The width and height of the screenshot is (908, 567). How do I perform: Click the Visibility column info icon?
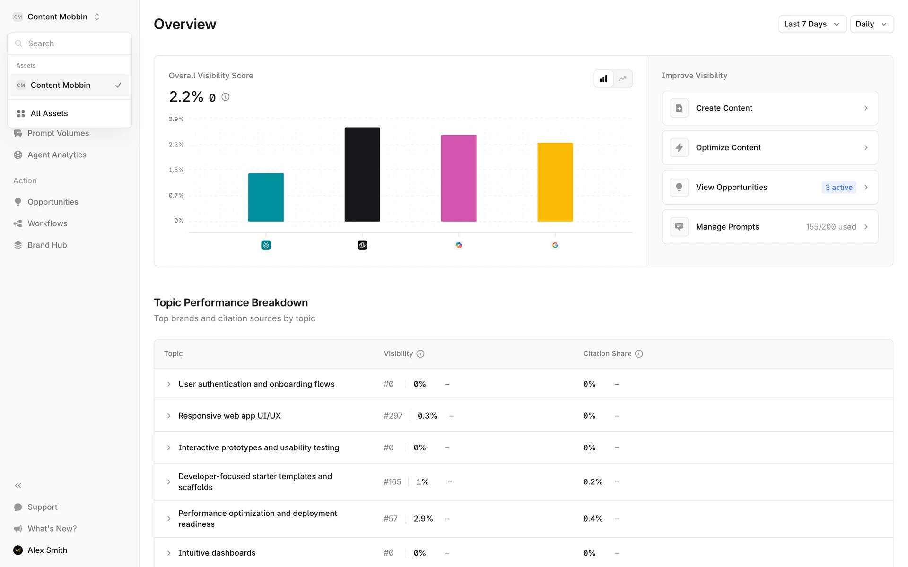420,353
